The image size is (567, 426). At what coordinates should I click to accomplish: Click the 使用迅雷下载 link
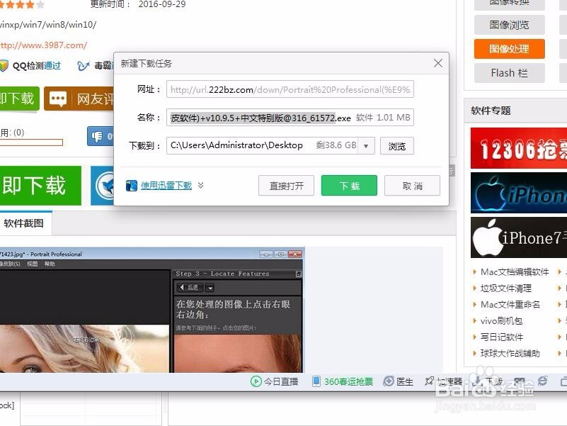(x=166, y=186)
